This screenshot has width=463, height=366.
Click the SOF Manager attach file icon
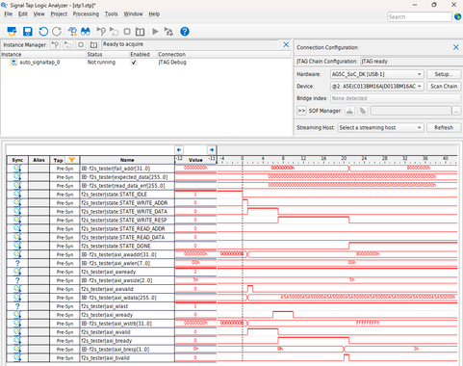pyautogui.click(x=363, y=111)
